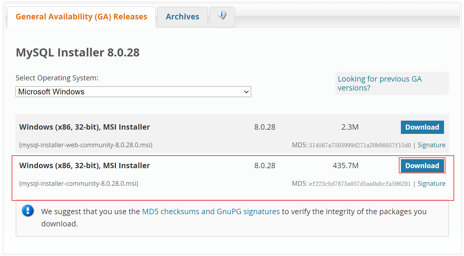Click MSI Installer title in the 435.7M row
The image size is (464, 256).
point(85,166)
